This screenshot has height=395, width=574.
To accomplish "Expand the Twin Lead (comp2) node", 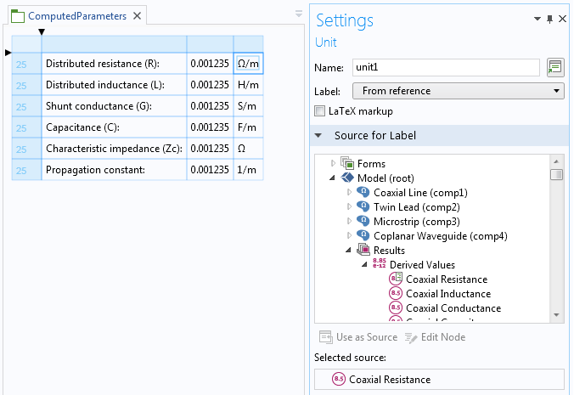I will 349,207.
